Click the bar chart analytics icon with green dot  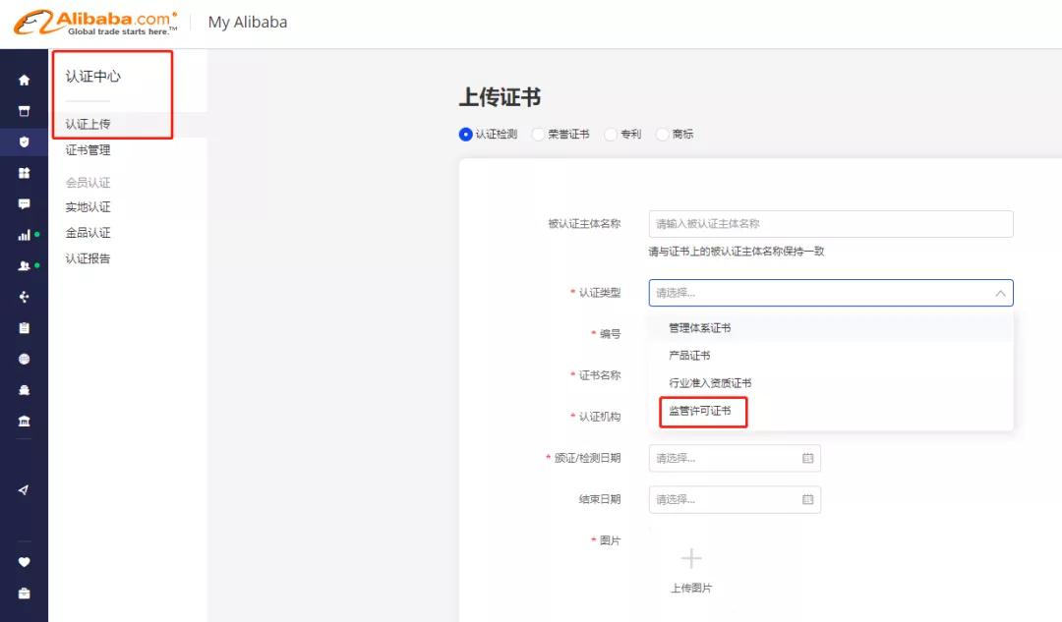(x=25, y=234)
